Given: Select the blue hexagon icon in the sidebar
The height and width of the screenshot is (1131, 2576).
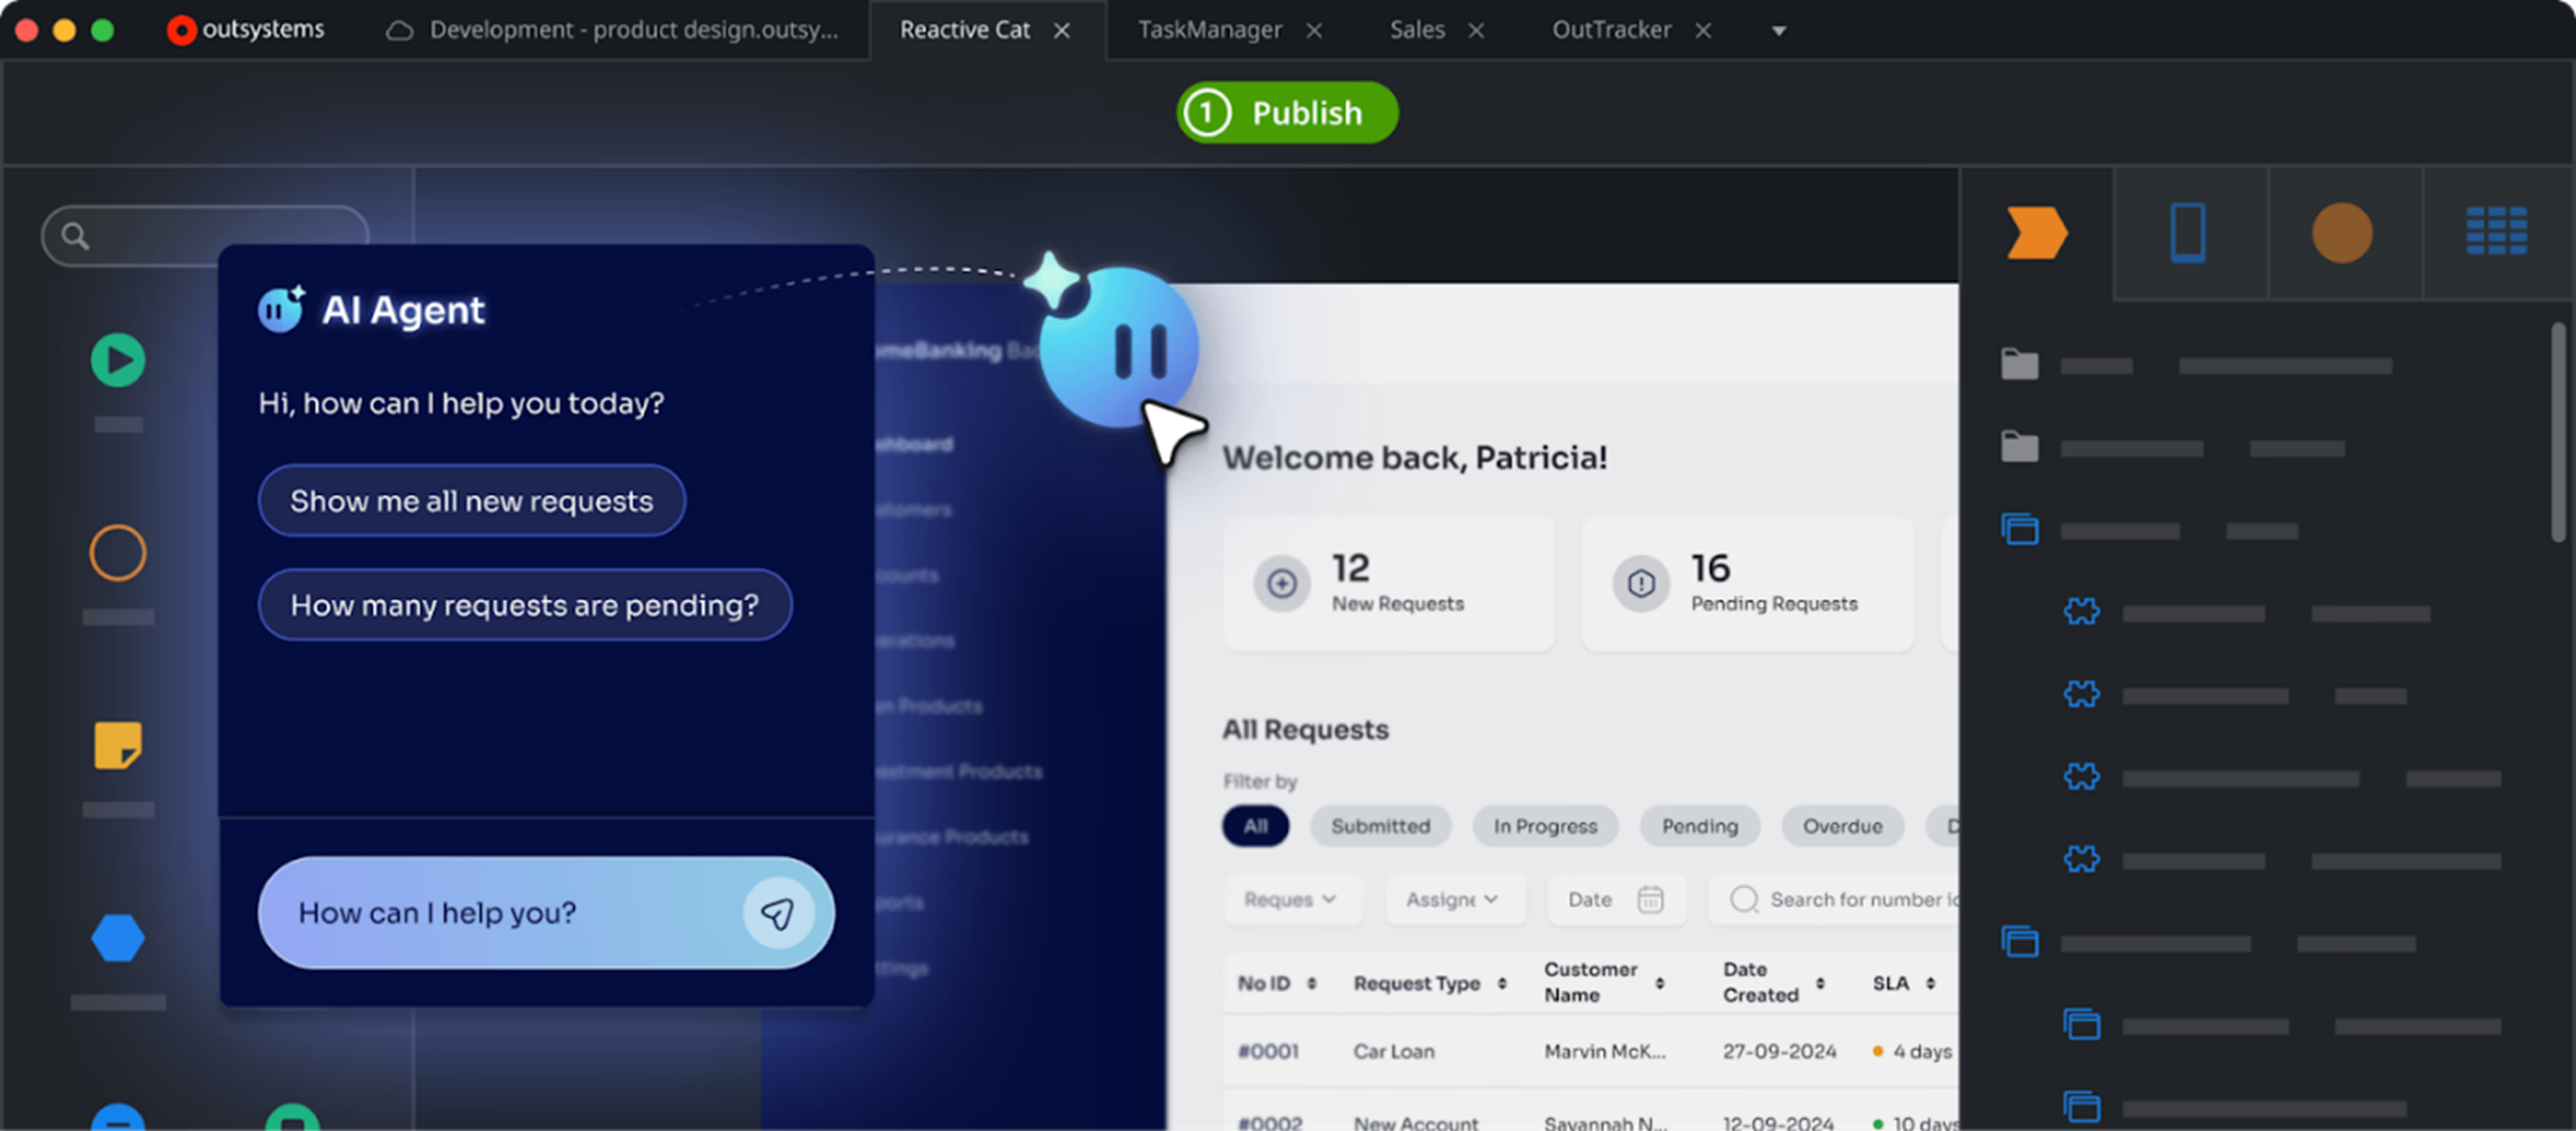Looking at the screenshot, I should (118, 939).
